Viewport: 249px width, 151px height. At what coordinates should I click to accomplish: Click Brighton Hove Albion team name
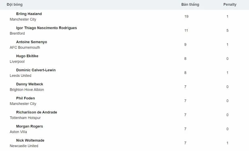[27, 90]
